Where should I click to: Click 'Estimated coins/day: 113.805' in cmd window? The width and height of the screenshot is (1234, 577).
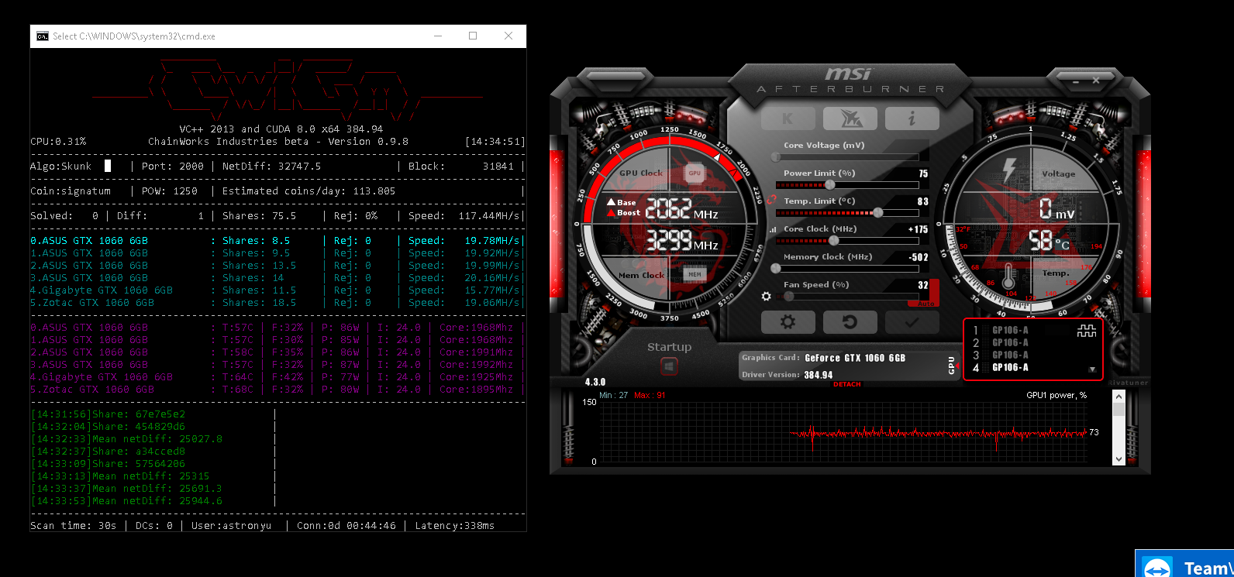click(x=308, y=191)
